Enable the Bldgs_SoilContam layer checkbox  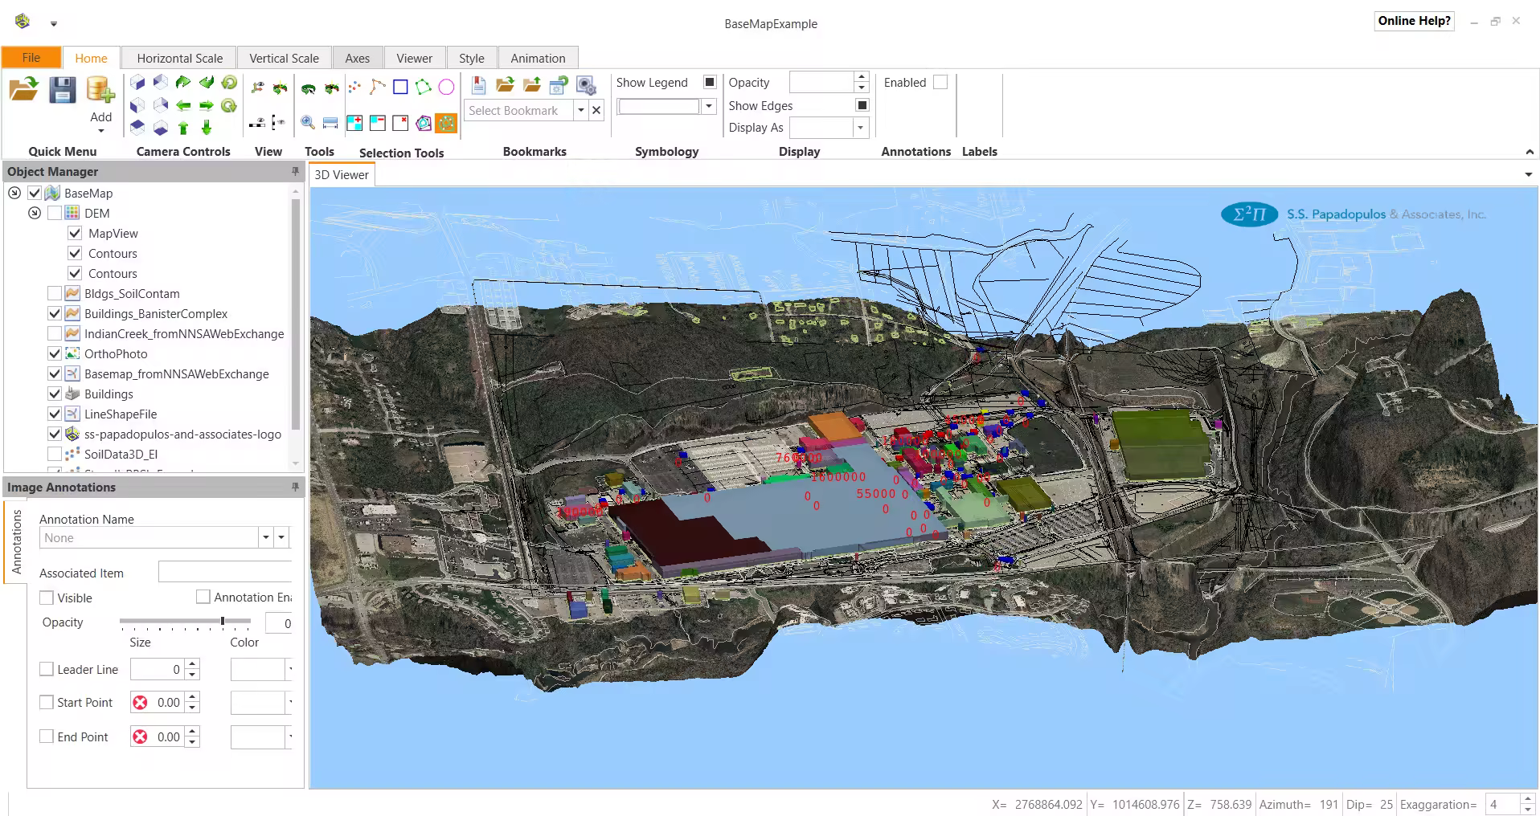point(55,293)
